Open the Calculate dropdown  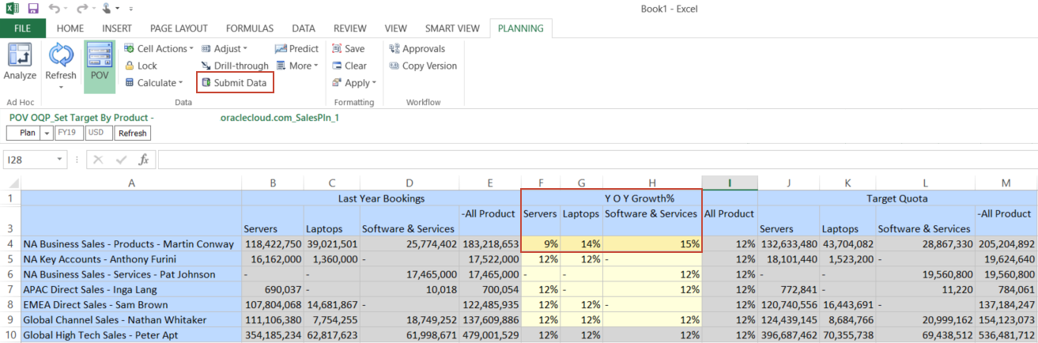[x=154, y=83]
